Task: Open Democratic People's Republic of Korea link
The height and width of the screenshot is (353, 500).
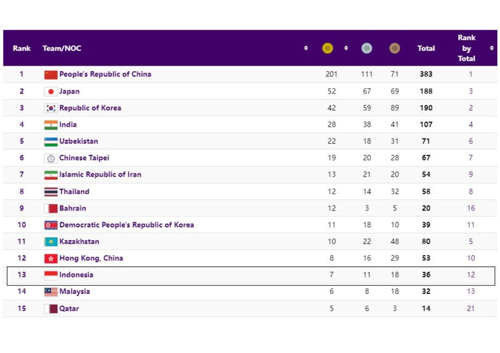Action: click(x=126, y=225)
